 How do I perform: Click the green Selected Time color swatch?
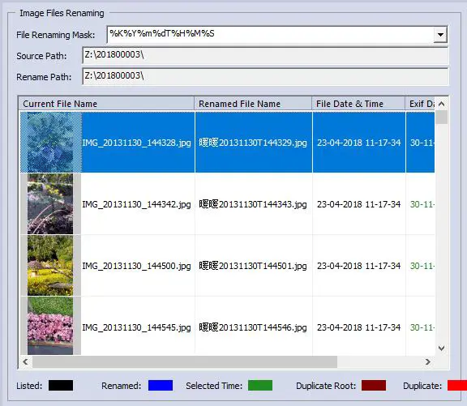tap(260, 386)
